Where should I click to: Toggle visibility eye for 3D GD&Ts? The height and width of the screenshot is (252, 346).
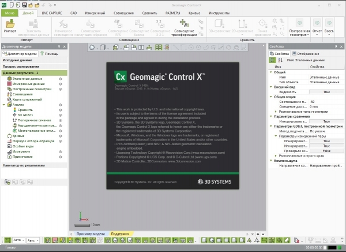[60, 115]
